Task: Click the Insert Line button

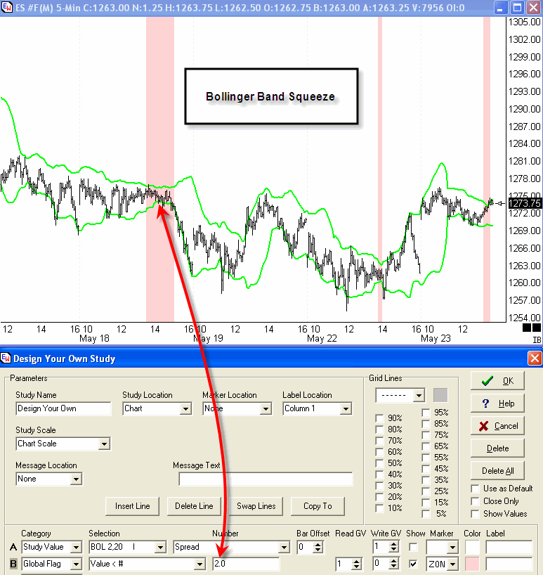Action: point(133,506)
